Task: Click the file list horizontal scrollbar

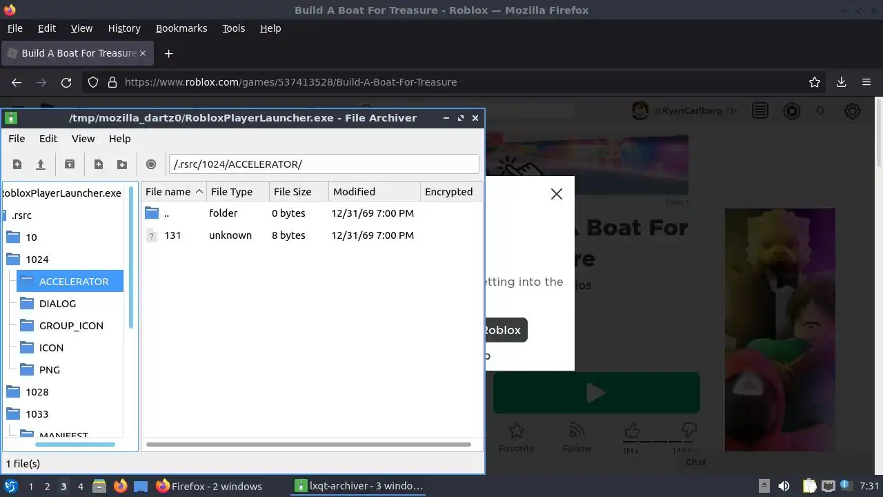Action: click(x=308, y=445)
